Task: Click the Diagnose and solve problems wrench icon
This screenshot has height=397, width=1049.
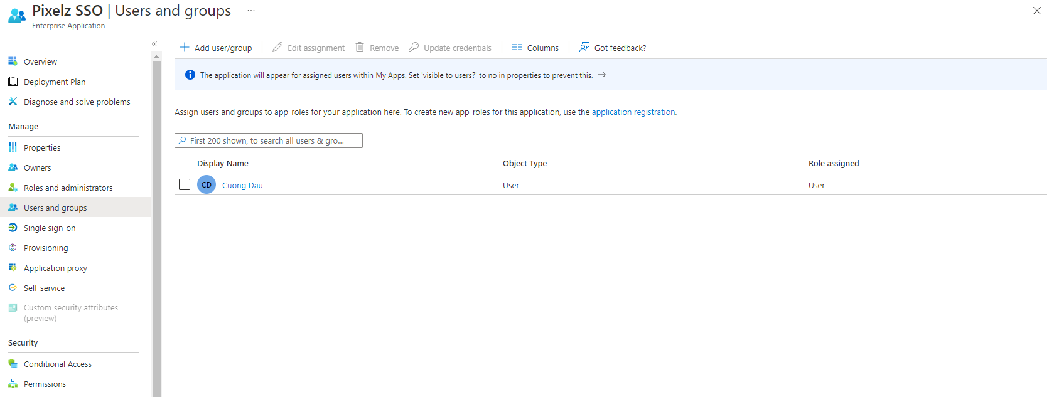Action: tap(13, 102)
